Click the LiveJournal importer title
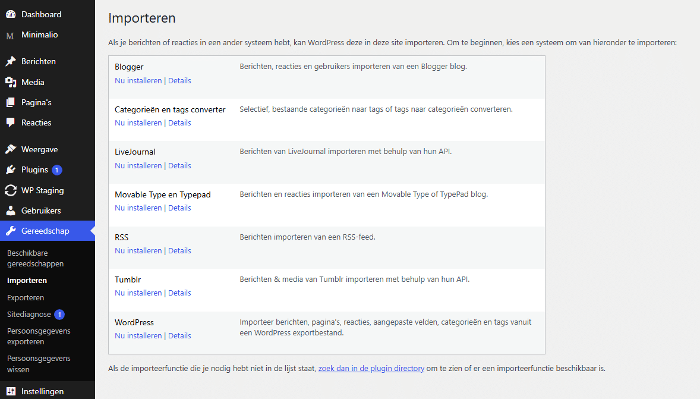Image resolution: width=700 pixels, height=399 pixels. 135,152
